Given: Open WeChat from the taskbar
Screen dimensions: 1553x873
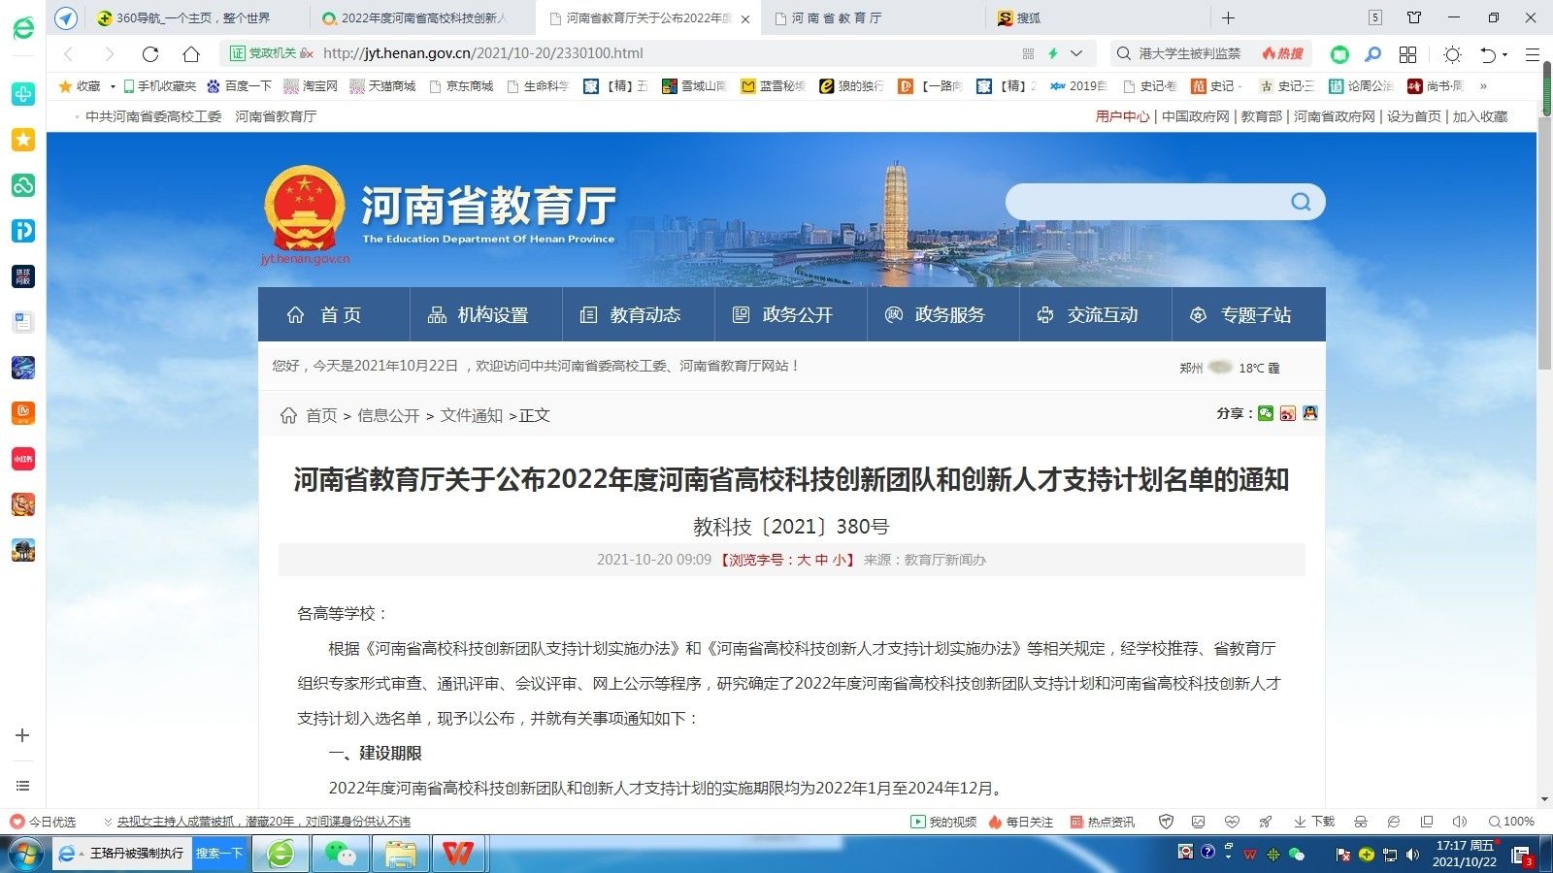Looking at the screenshot, I should [340, 855].
